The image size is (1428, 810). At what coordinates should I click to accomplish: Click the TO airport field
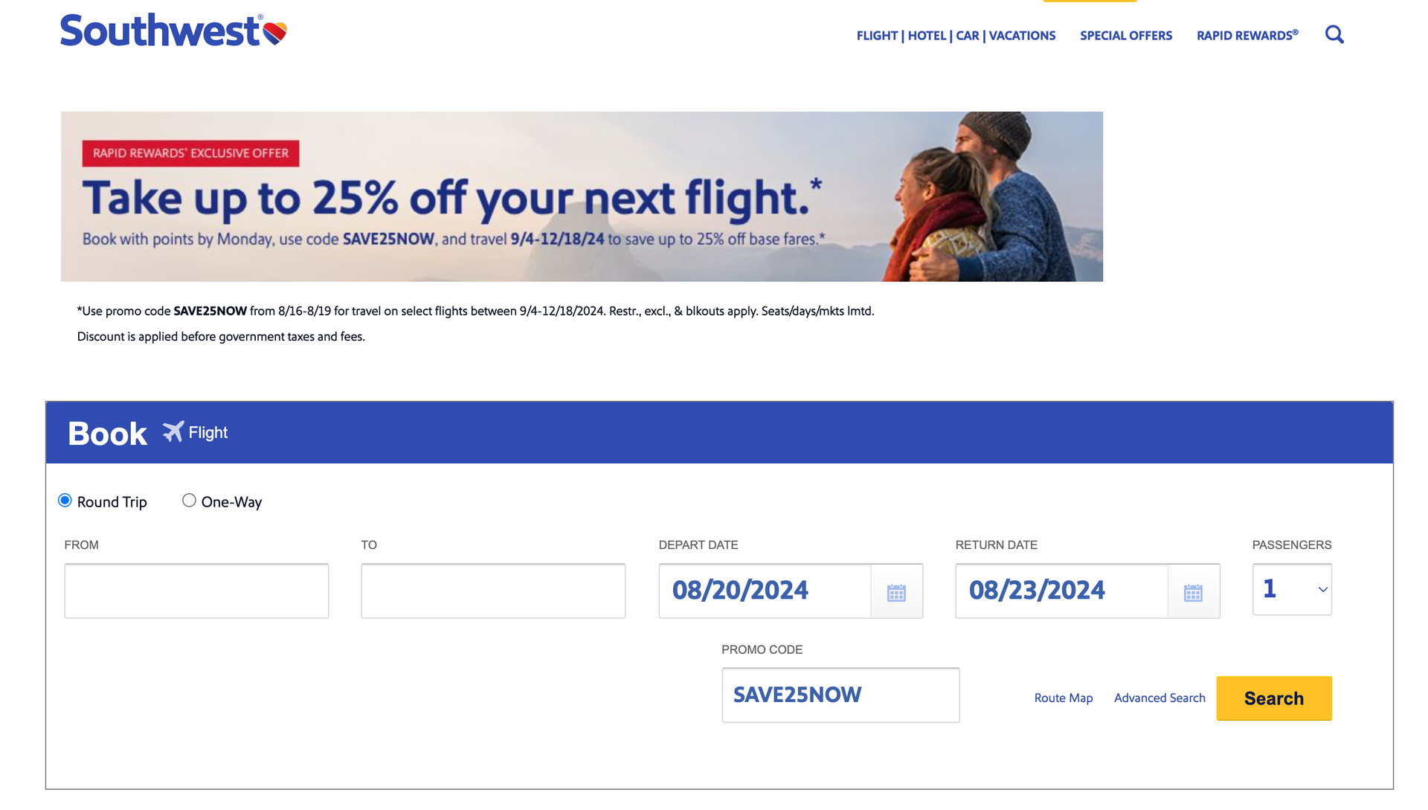(x=492, y=591)
